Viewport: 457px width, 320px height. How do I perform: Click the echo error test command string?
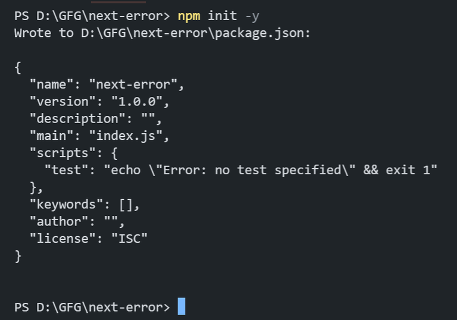[x=271, y=170]
